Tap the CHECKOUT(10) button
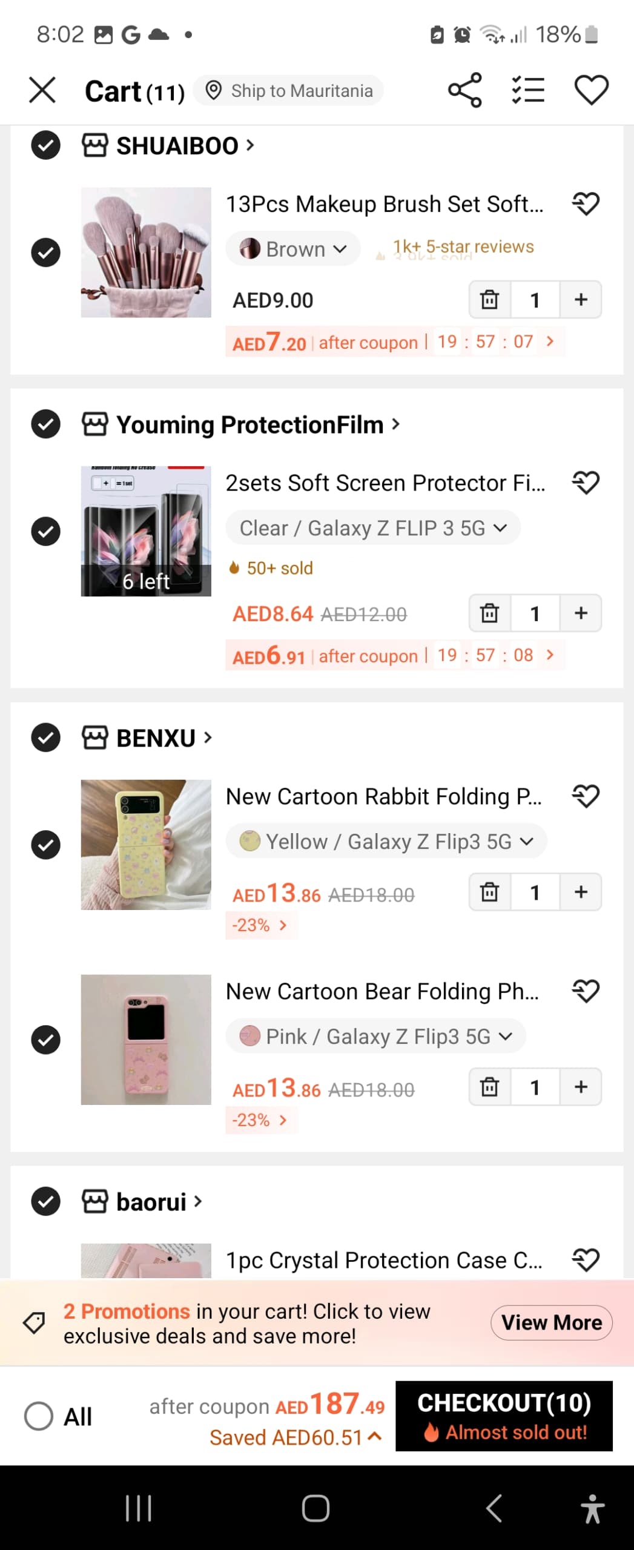The image size is (634, 1550). (x=504, y=1416)
